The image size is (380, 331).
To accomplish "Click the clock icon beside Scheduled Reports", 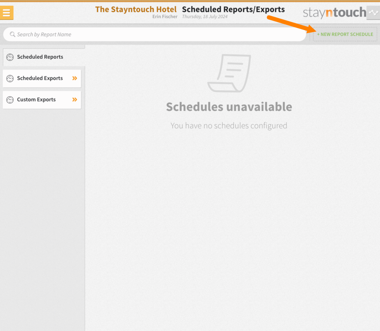I will pyautogui.click(x=10, y=57).
